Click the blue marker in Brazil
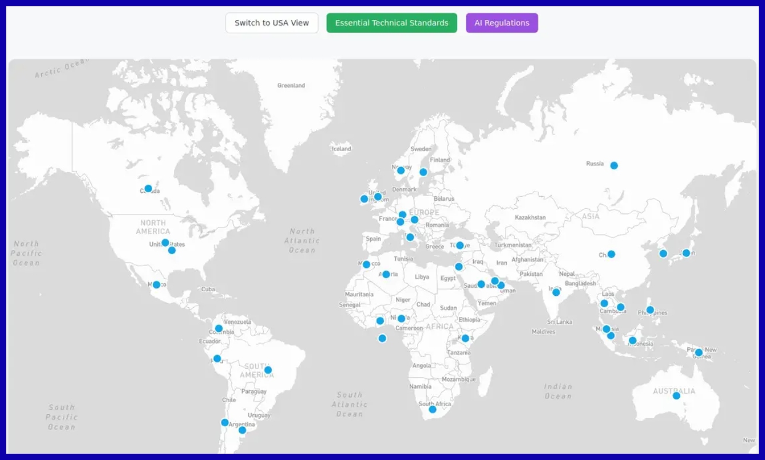Screen dimensions: 765x460 click(x=268, y=370)
